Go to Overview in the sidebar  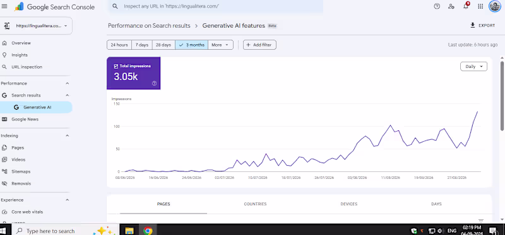coord(21,43)
